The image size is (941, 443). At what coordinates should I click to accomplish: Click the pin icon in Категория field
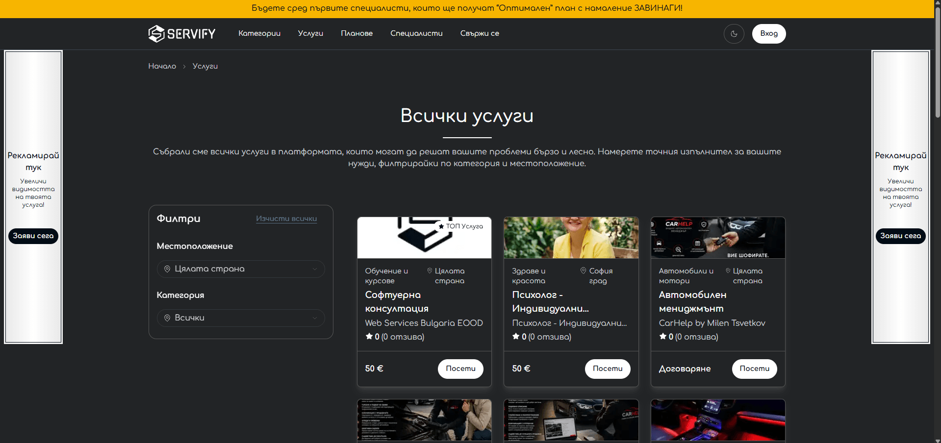point(167,318)
